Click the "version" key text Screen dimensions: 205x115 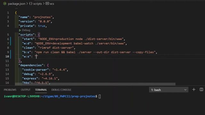tap(27, 21)
